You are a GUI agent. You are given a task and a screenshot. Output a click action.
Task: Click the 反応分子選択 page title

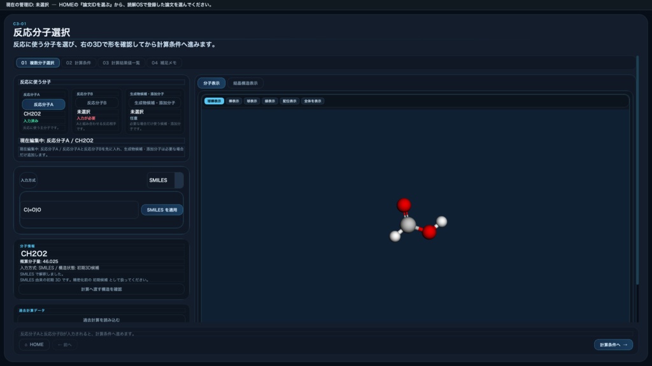pyautogui.click(x=41, y=32)
